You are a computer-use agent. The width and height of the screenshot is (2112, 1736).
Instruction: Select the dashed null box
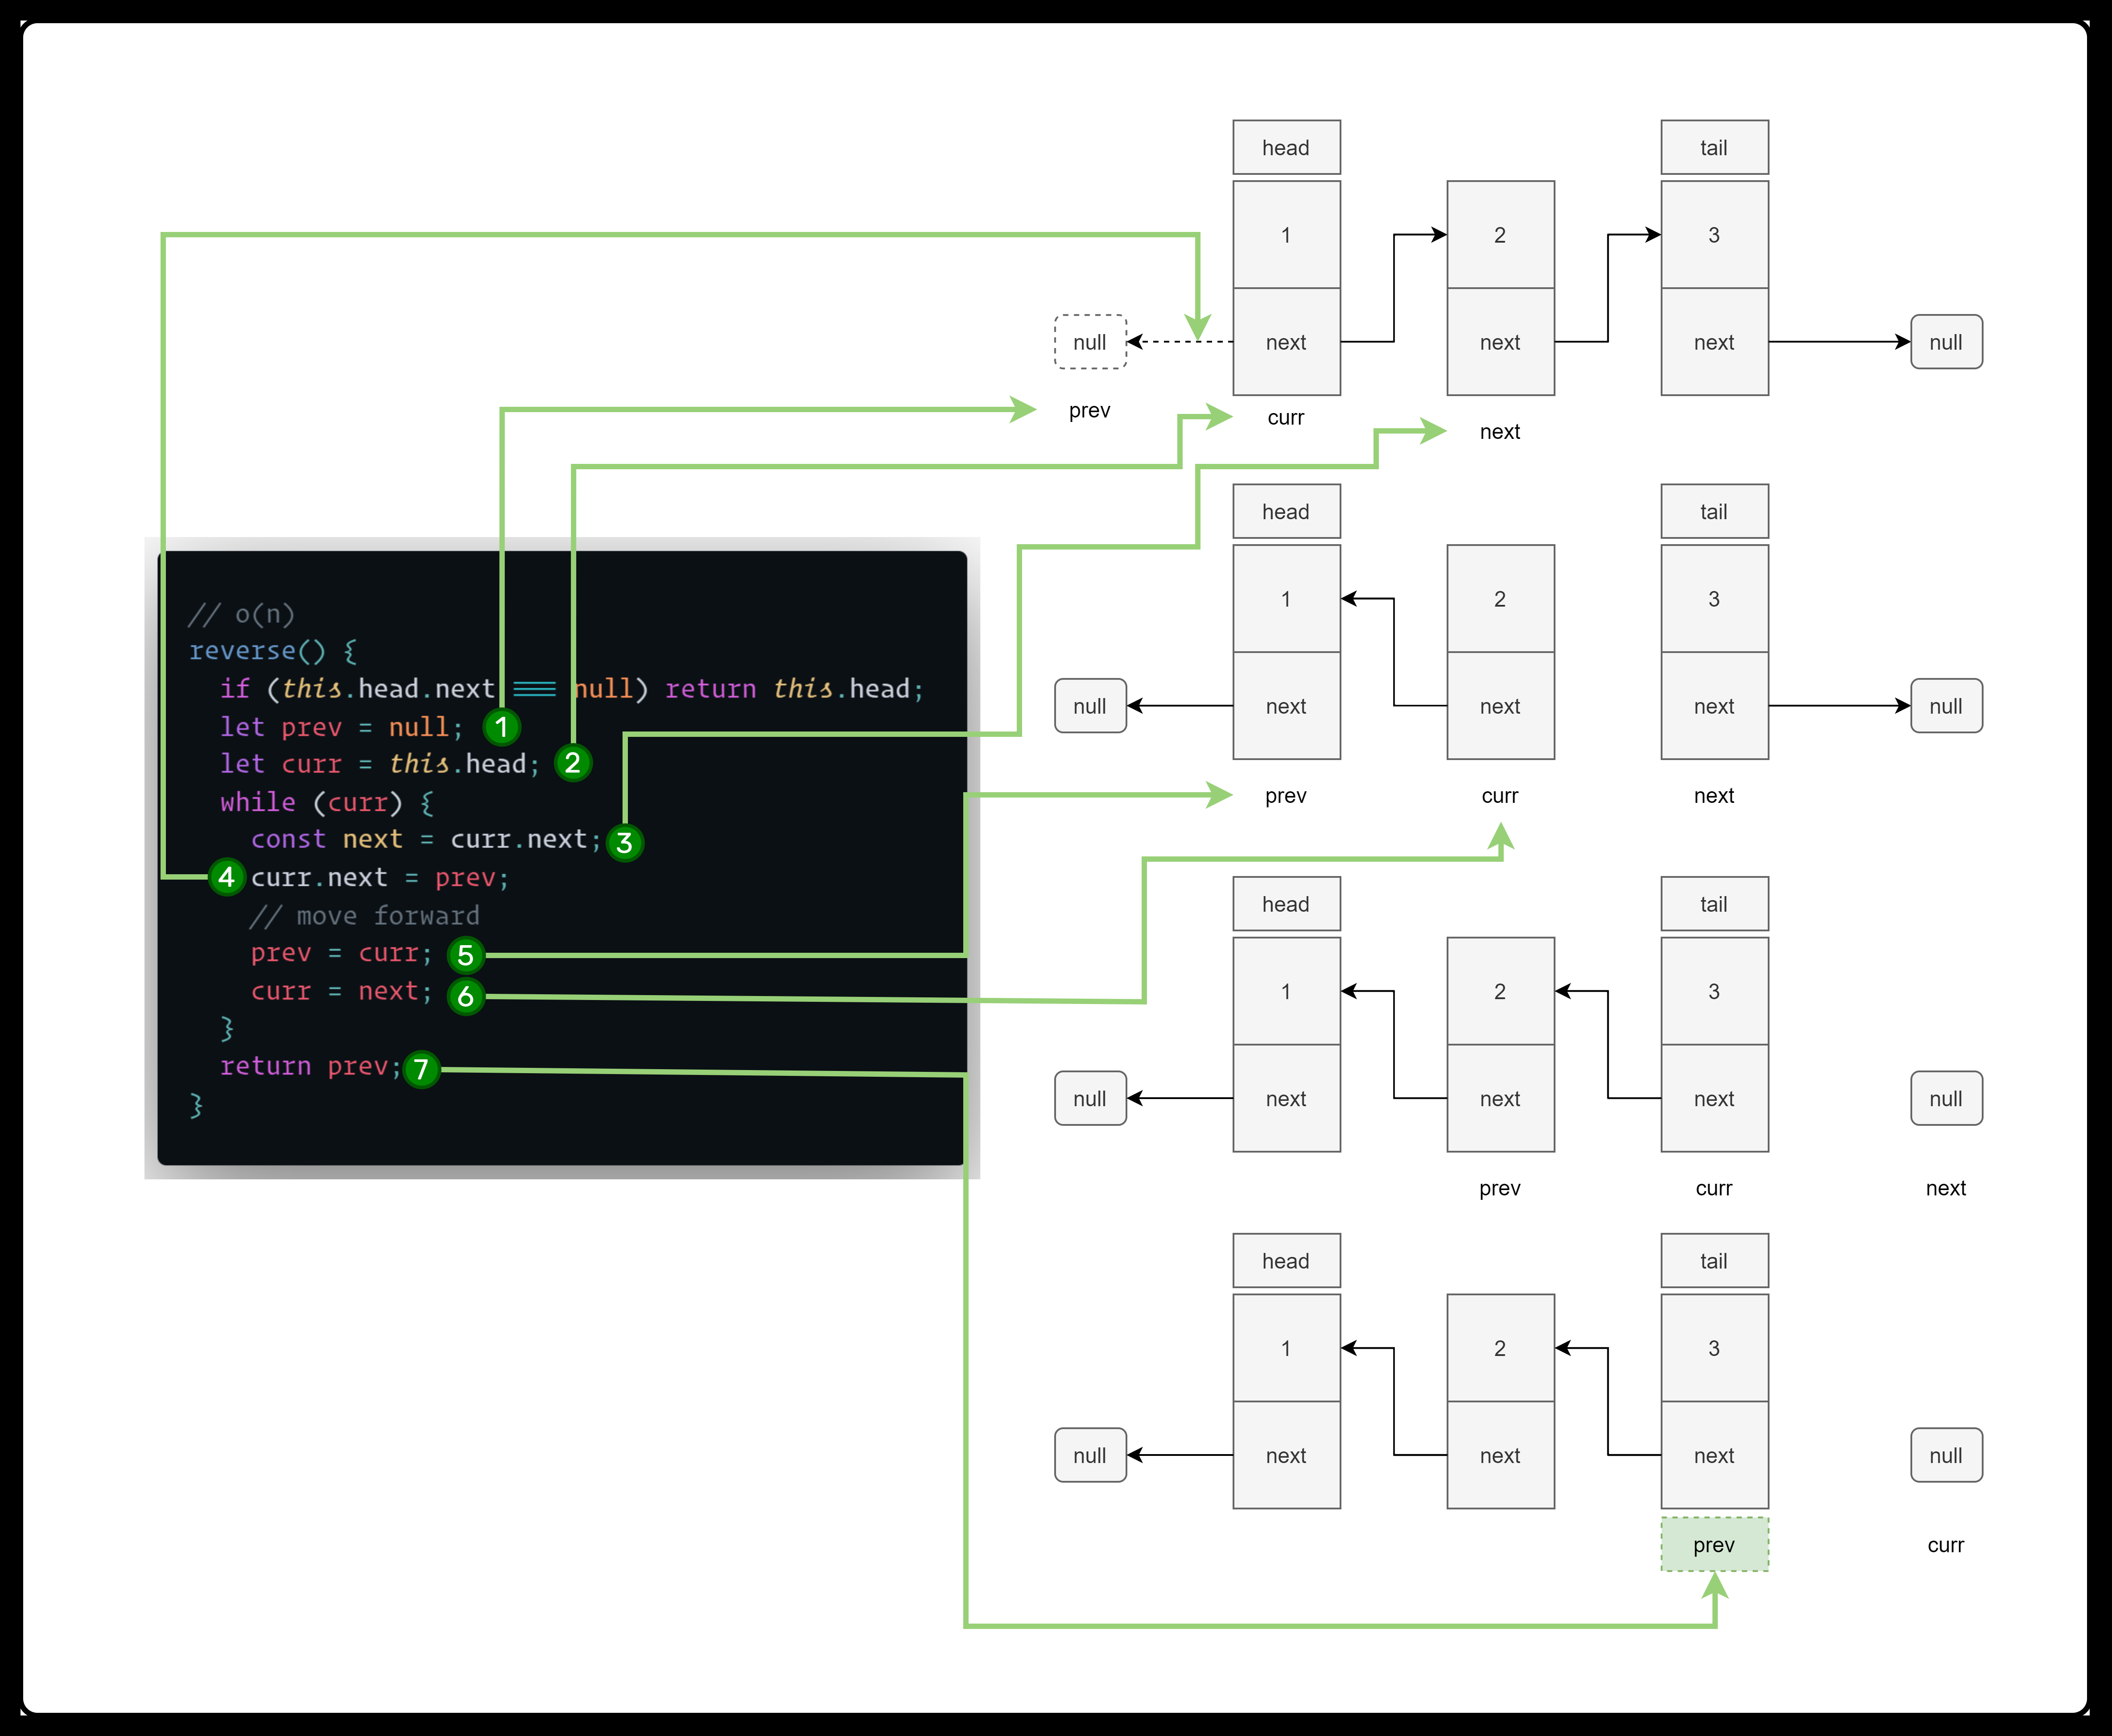pos(1089,342)
